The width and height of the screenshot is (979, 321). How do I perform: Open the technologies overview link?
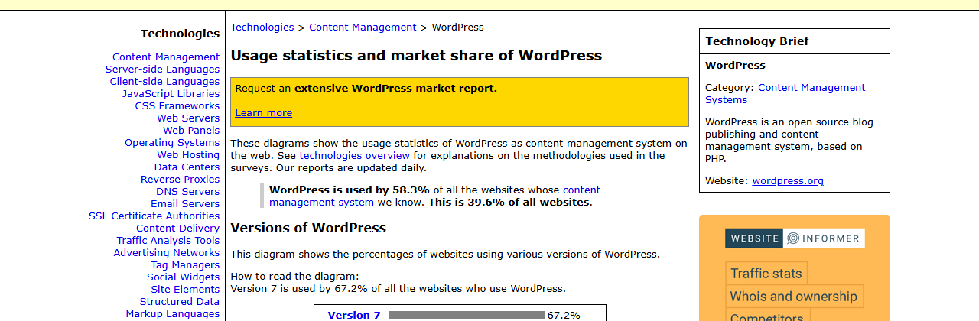coord(355,155)
